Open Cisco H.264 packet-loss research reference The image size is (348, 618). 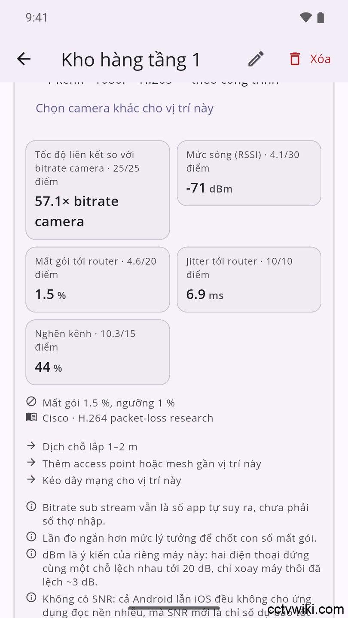tap(128, 418)
